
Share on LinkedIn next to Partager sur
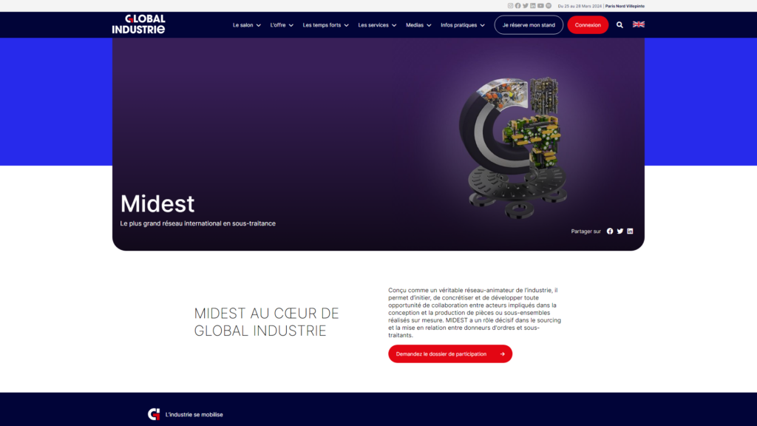point(630,231)
